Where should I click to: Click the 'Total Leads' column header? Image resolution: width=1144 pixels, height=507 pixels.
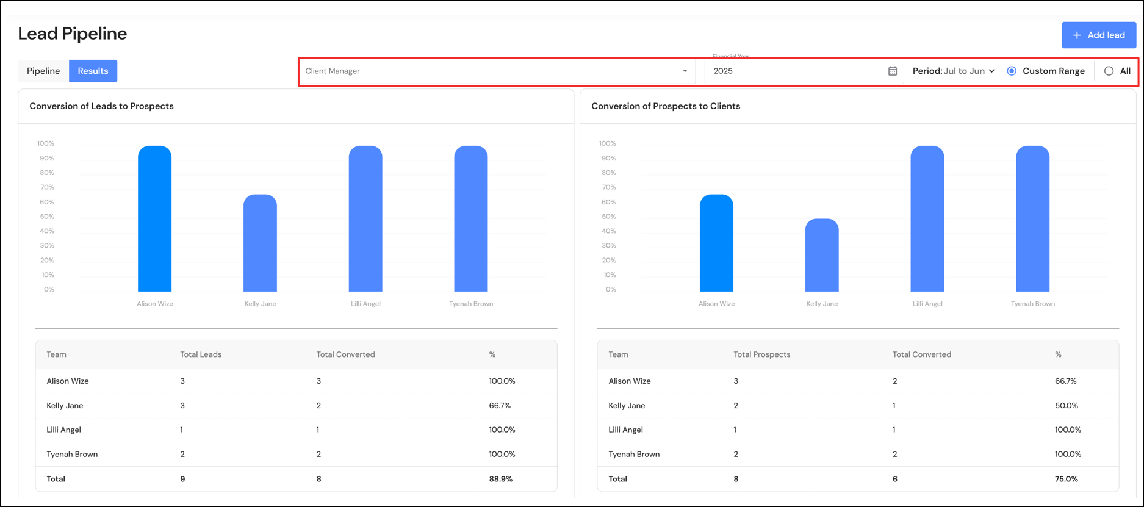point(201,354)
